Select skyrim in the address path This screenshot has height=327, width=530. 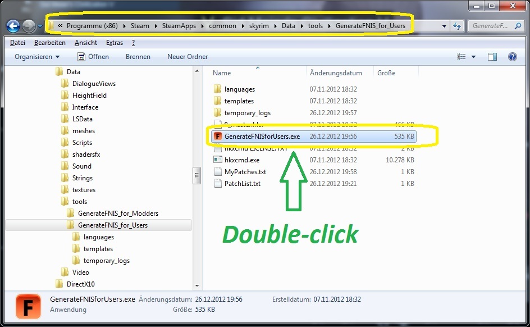259,26
